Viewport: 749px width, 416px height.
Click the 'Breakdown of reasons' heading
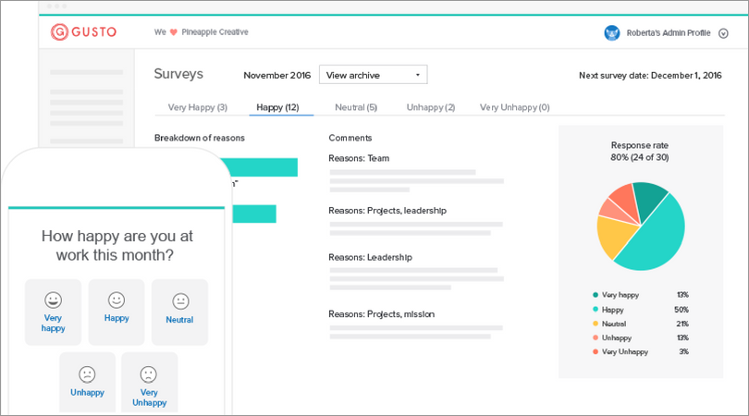coord(199,138)
